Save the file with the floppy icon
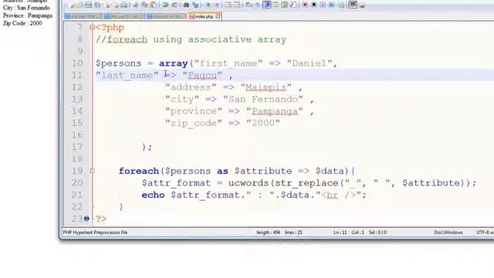 (x=89, y=5)
